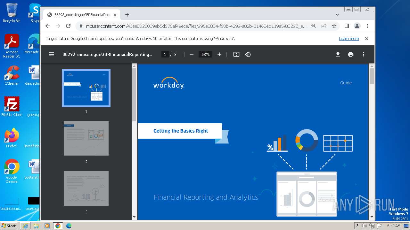Image resolution: width=410 pixels, height=230 pixels.
Task: Bookmark this tab with star icon
Action: coord(334,26)
